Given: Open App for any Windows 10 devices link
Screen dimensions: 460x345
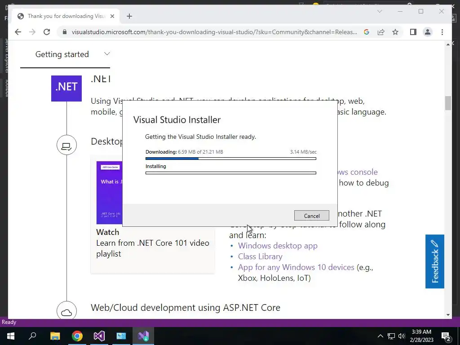Looking at the screenshot, I should pyautogui.click(x=296, y=267).
